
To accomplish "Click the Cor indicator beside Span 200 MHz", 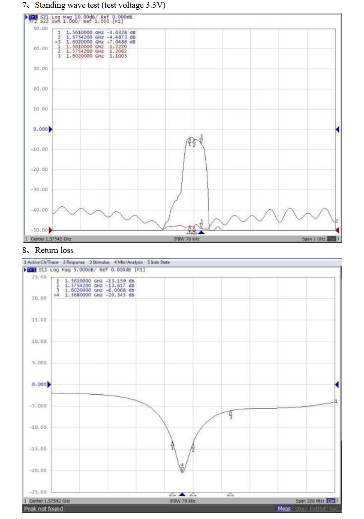I will coord(331,501).
